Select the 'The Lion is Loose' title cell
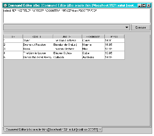Image resolution: width=154 pixels, height=136 pixels. coord(38,53)
